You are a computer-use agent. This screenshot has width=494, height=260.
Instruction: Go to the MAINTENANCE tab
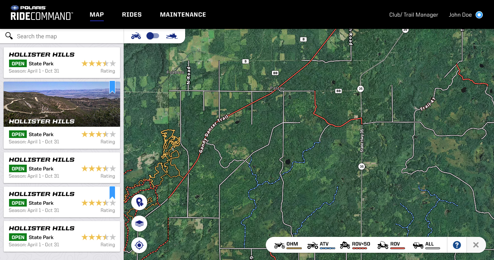tap(183, 15)
